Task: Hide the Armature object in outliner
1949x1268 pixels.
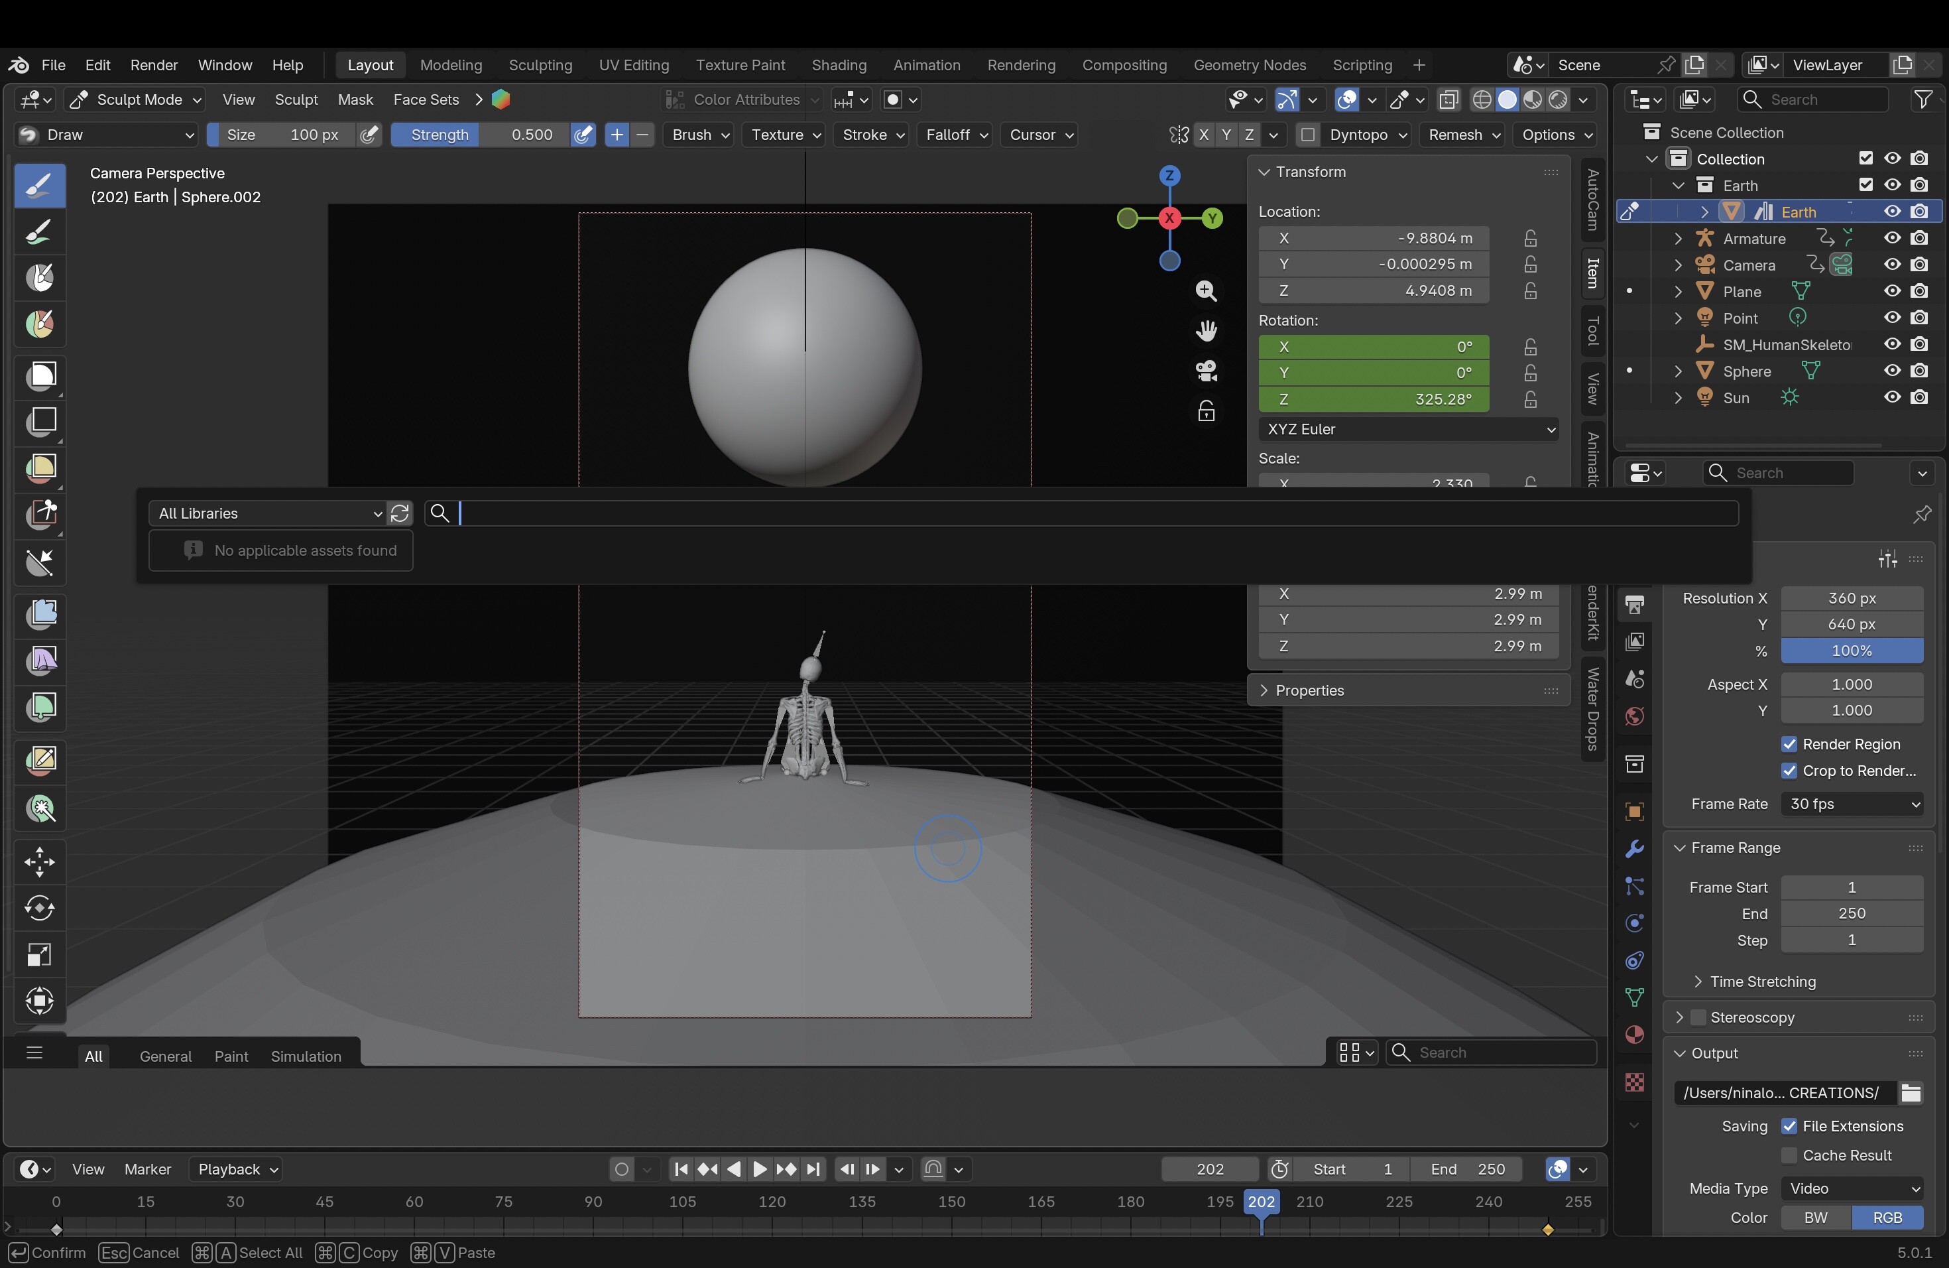Action: 1892,238
